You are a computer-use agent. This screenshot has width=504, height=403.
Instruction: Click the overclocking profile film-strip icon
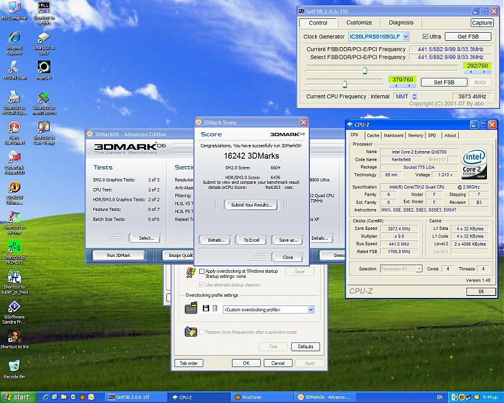pos(191,308)
